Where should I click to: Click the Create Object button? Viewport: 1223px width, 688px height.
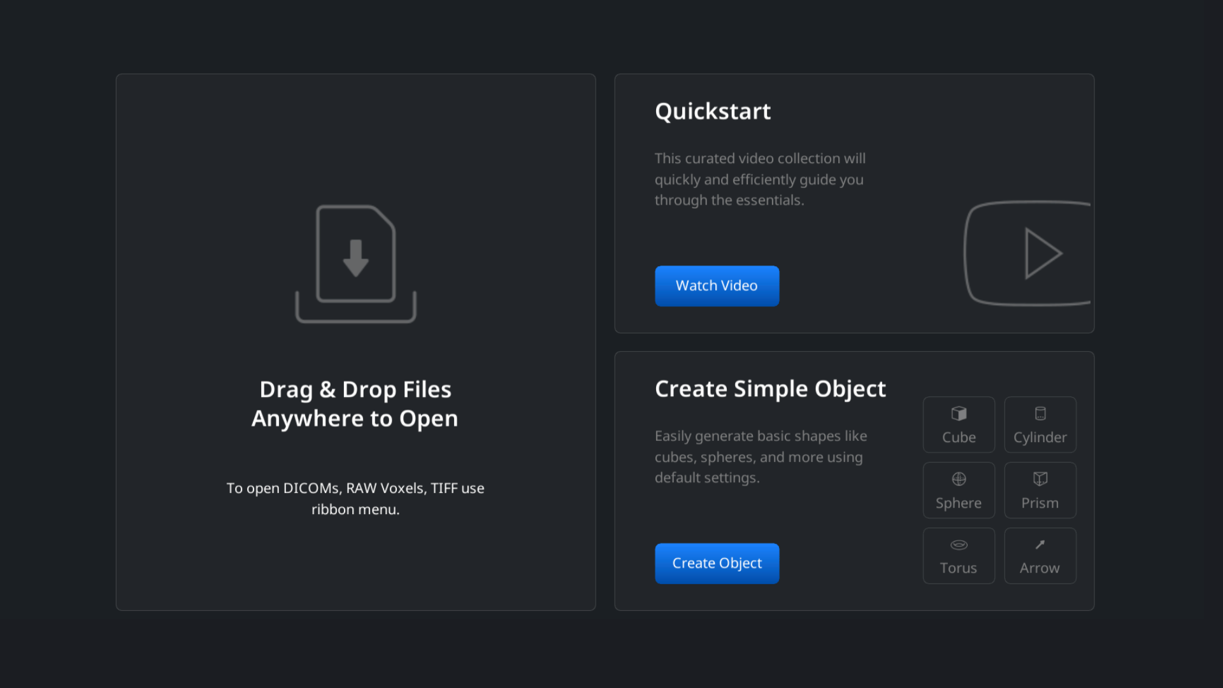[x=717, y=563]
